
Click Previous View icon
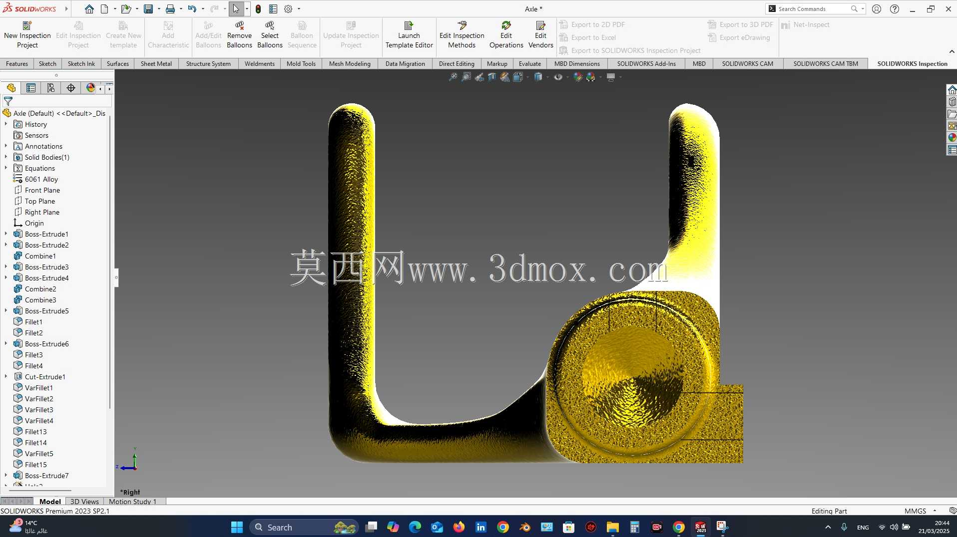click(x=479, y=77)
